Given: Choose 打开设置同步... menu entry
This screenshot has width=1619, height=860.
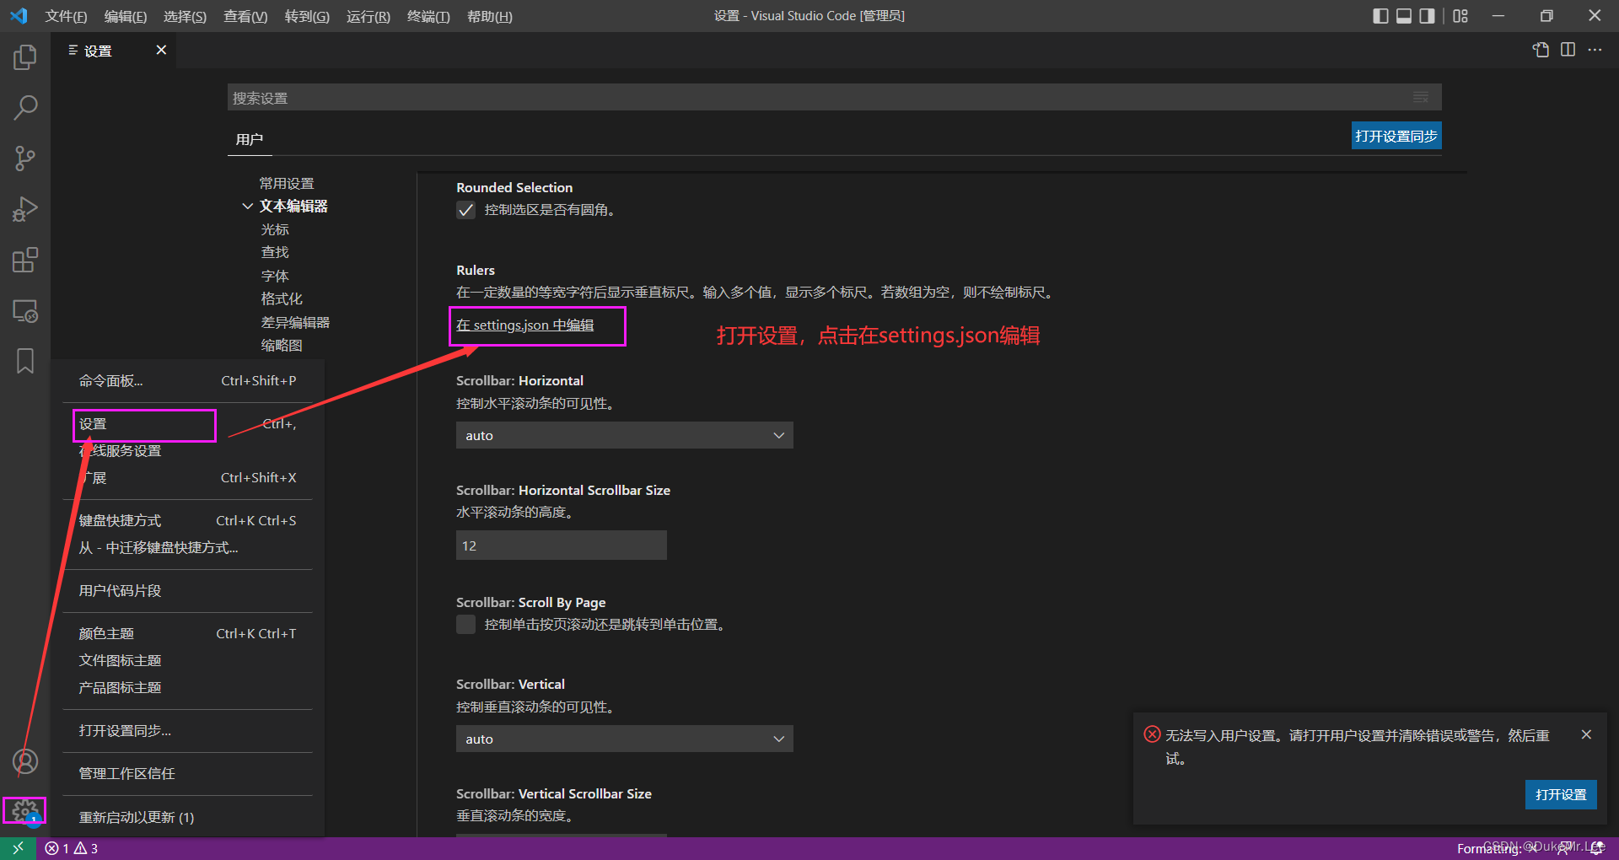Looking at the screenshot, I should click(x=187, y=730).
